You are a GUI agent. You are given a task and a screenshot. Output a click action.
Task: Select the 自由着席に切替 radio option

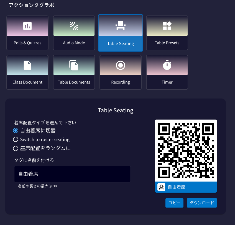(16, 131)
